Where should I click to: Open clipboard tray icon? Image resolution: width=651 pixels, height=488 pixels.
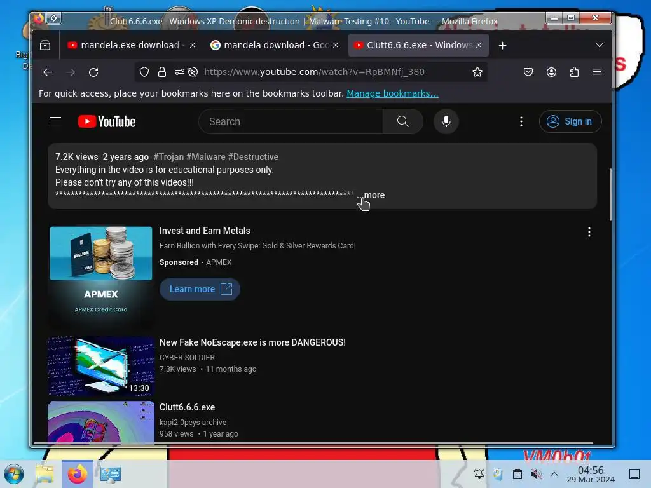(x=517, y=473)
